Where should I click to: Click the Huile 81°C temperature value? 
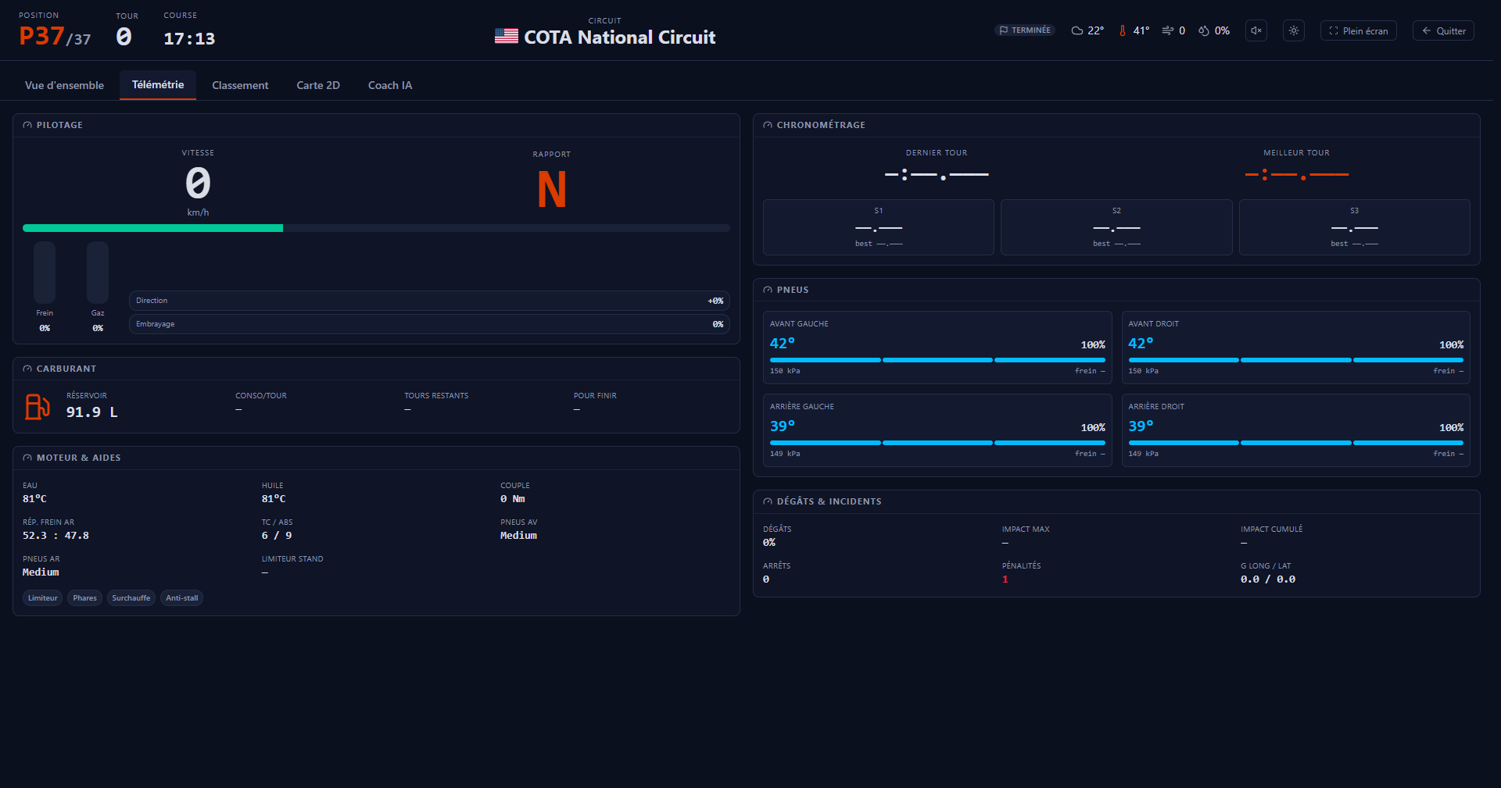point(274,499)
